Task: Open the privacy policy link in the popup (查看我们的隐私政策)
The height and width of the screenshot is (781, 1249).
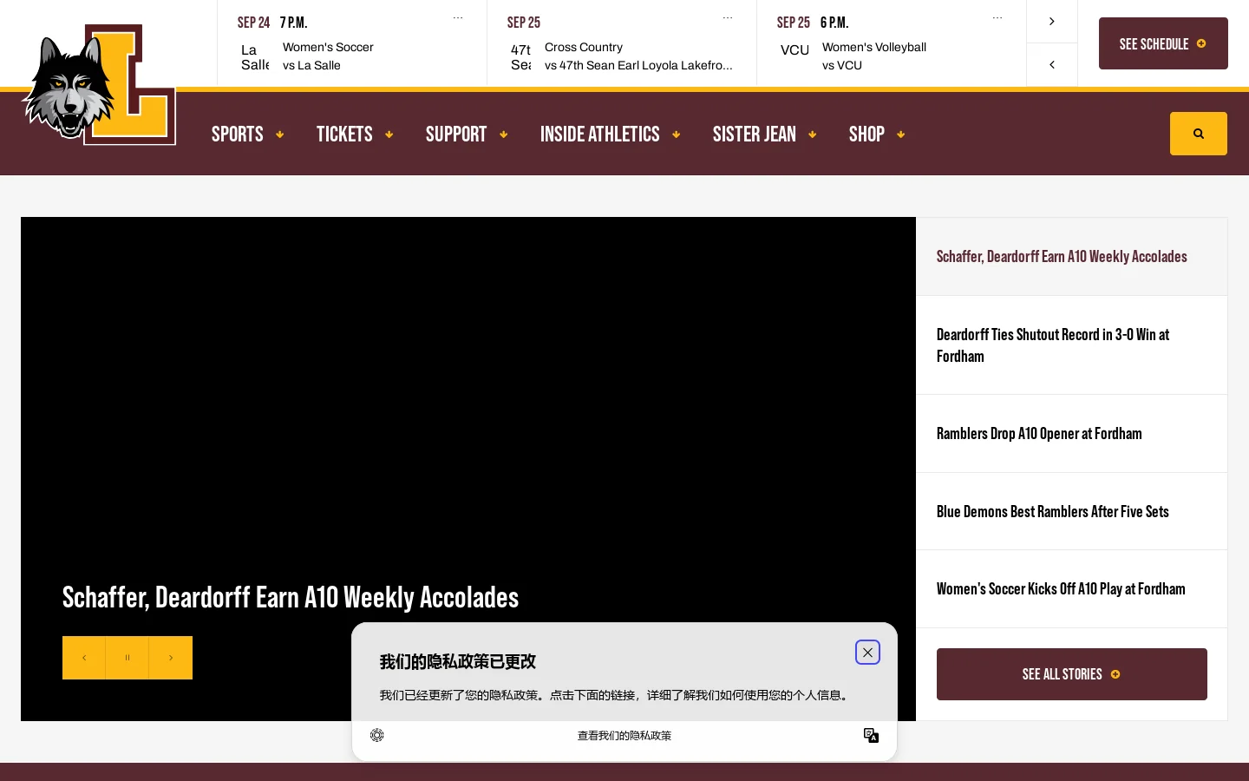Action: (x=624, y=736)
